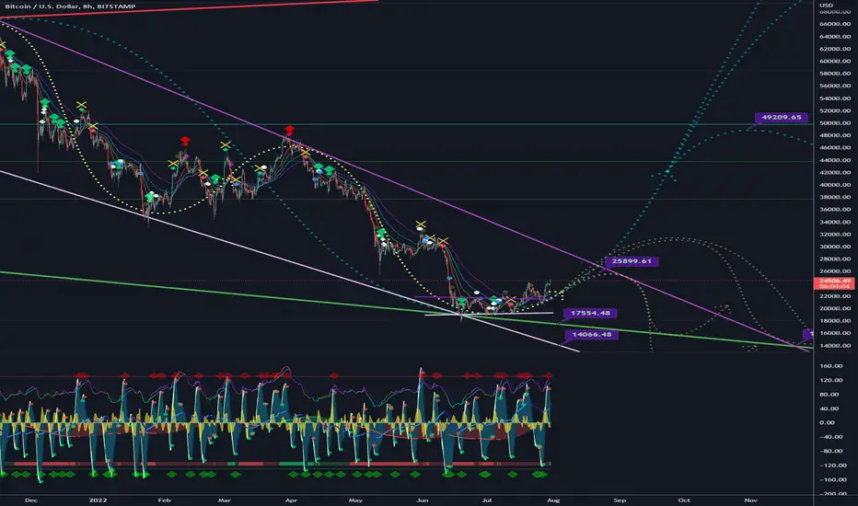Click the Jun label on the time axis
Viewport: 858px width, 506px height.
pyautogui.click(x=422, y=500)
